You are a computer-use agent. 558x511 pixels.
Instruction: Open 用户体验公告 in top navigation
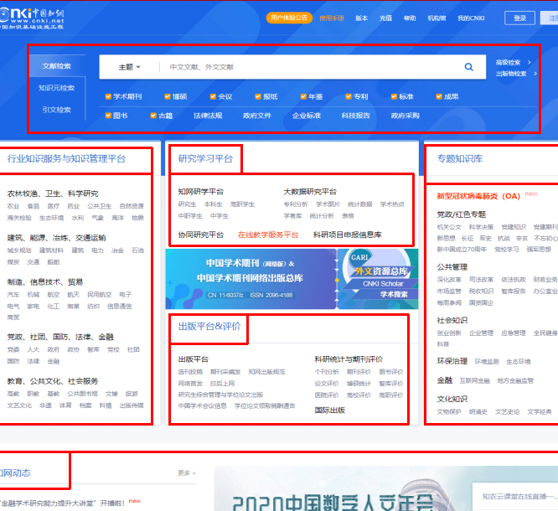[x=289, y=18]
